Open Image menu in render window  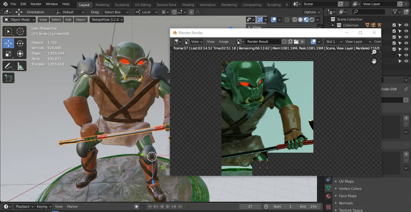(x=224, y=42)
